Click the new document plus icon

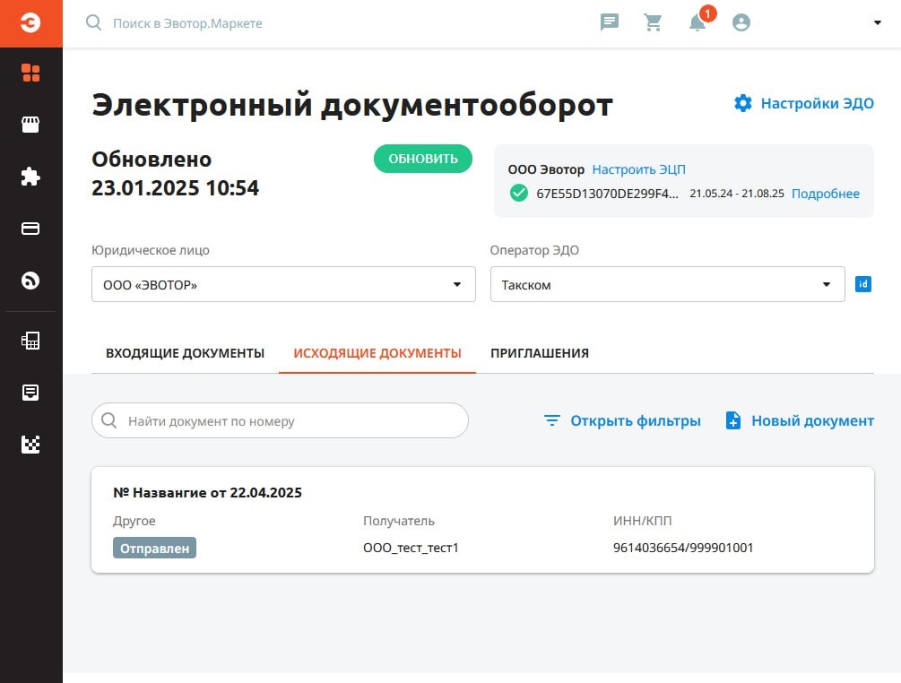(x=733, y=420)
